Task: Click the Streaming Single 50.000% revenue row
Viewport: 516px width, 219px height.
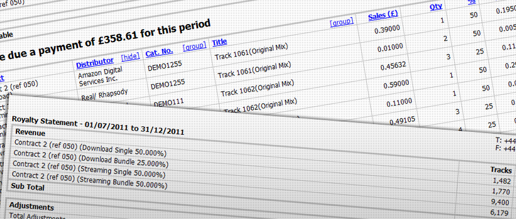Action: pos(89,169)
